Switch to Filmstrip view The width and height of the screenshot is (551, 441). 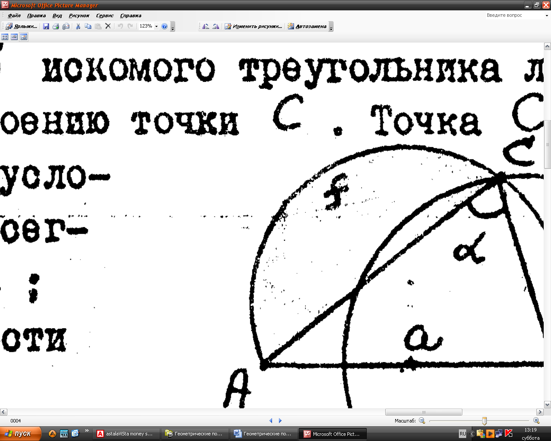point(14,37)
